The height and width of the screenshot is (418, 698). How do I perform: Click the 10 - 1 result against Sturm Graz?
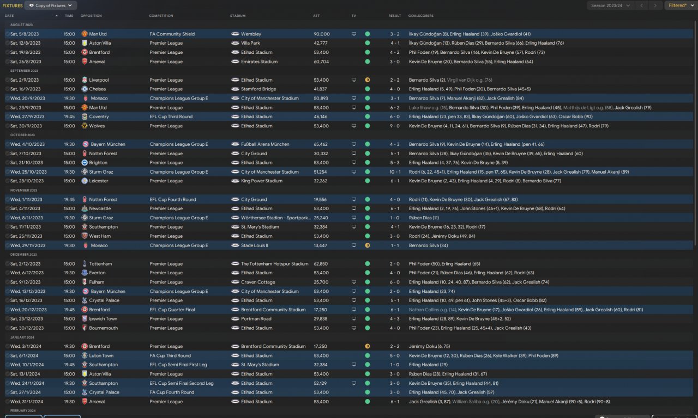click(x=395, y=172)
